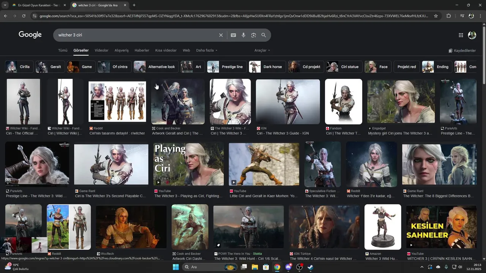Open the Windows taskbar search box Ara
This screenshot has width=486, height=273.
pyautogui.click(x=209, y=267)
